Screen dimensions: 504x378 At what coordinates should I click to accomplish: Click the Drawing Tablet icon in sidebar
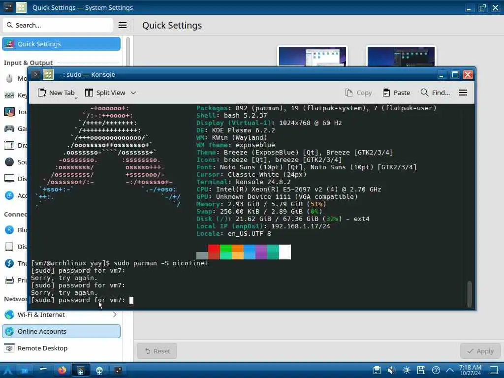click(9, 145)
